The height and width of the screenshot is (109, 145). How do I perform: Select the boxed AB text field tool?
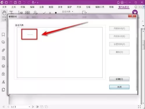tap(28, 12)
